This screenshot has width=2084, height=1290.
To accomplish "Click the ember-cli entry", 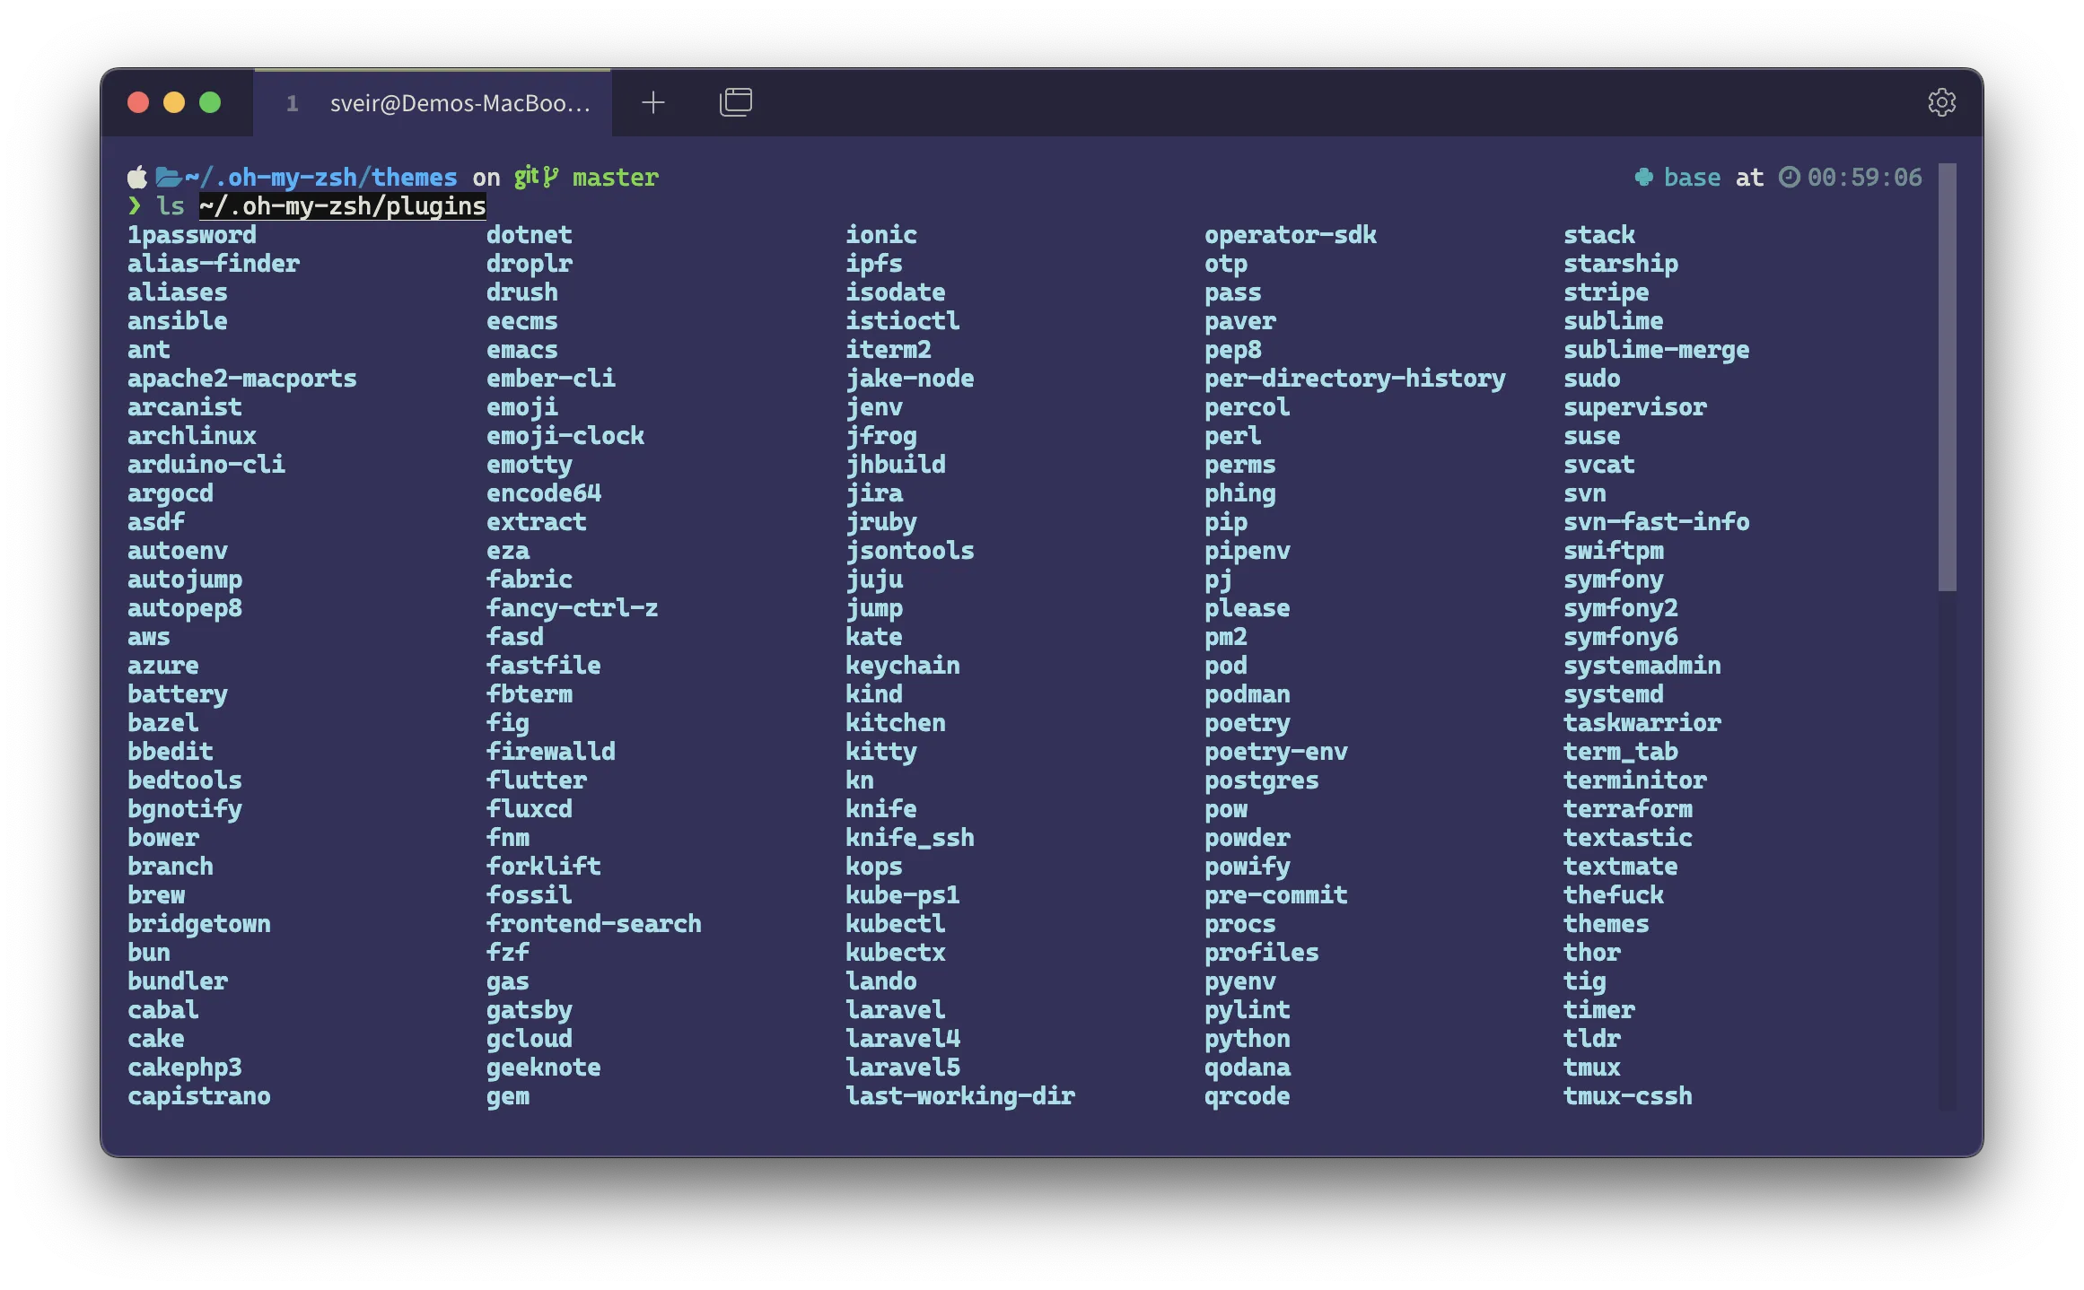I will click(x=551, y=378).
